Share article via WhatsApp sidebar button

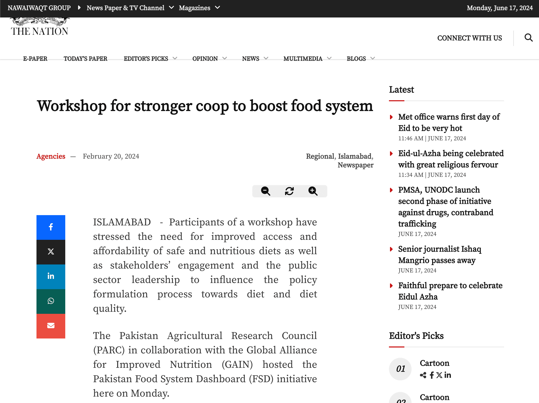51,301
